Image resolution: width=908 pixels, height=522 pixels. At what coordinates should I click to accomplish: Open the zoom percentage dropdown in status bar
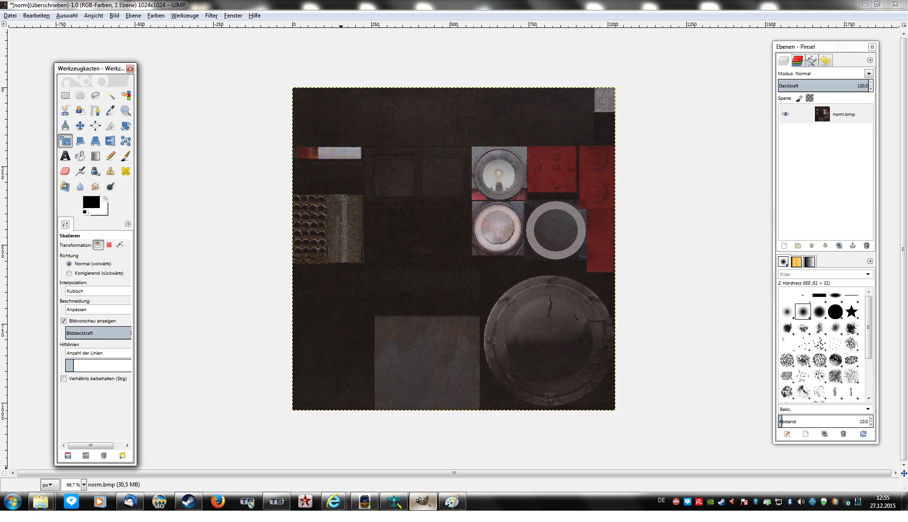pyautogui.click(x=84, y=485)
